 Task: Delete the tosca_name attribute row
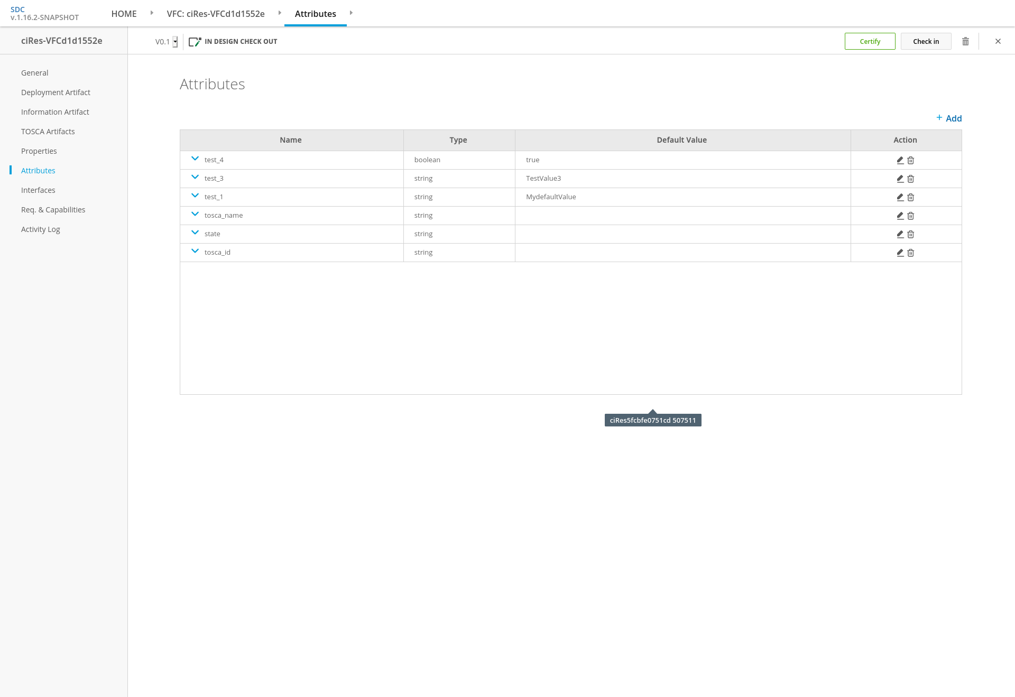[911, 216]
